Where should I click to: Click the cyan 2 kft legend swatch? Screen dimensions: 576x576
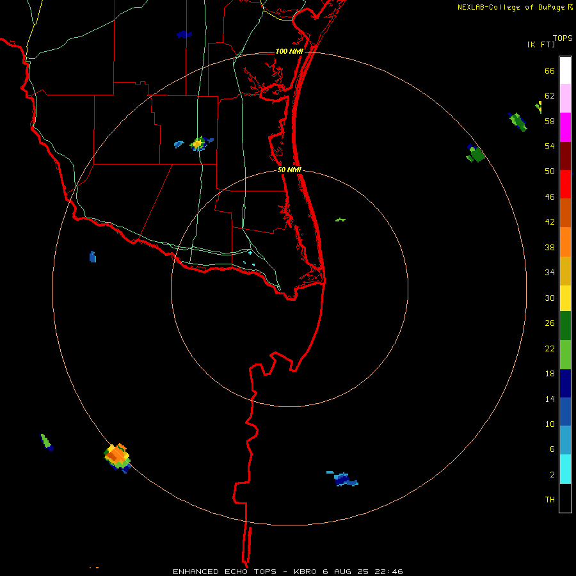pos(565,469)
